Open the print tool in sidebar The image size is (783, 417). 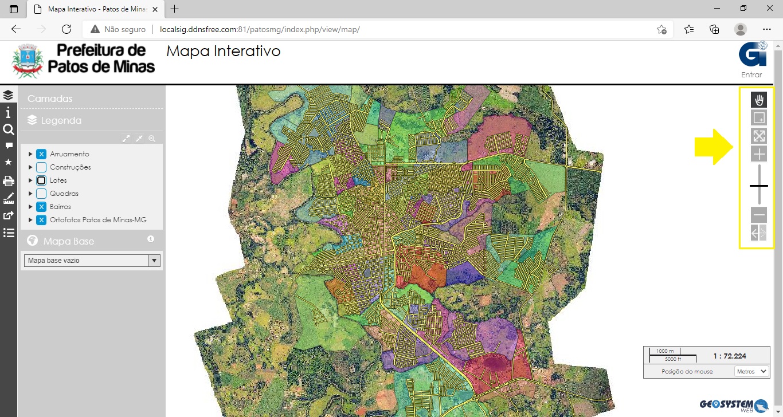pos(8,181)
